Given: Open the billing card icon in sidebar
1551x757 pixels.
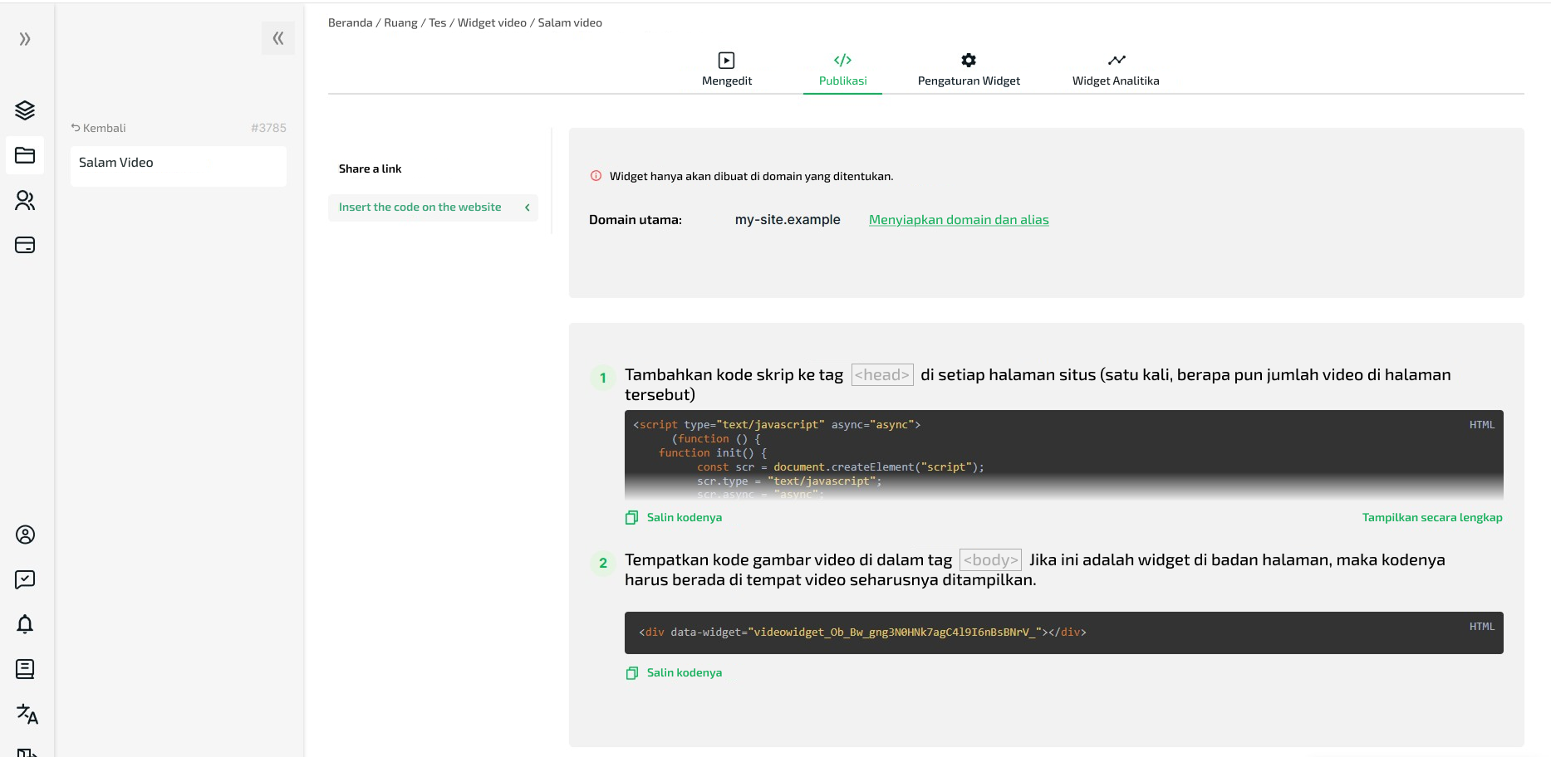Looking at the screenshot, I should coord(25,245).
